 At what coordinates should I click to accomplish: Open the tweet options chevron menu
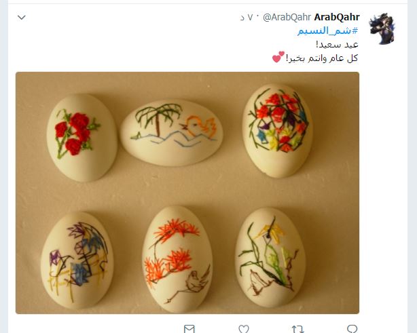[22, 18]
